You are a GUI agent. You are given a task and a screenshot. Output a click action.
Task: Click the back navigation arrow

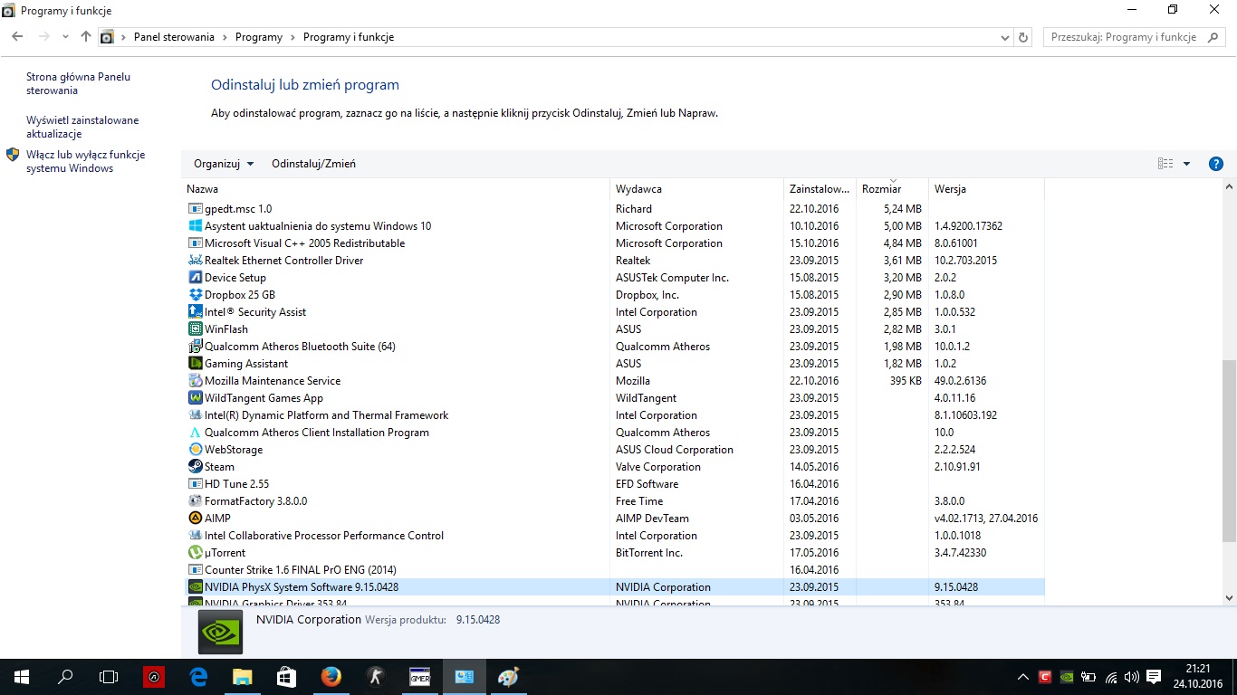[17, 37]
